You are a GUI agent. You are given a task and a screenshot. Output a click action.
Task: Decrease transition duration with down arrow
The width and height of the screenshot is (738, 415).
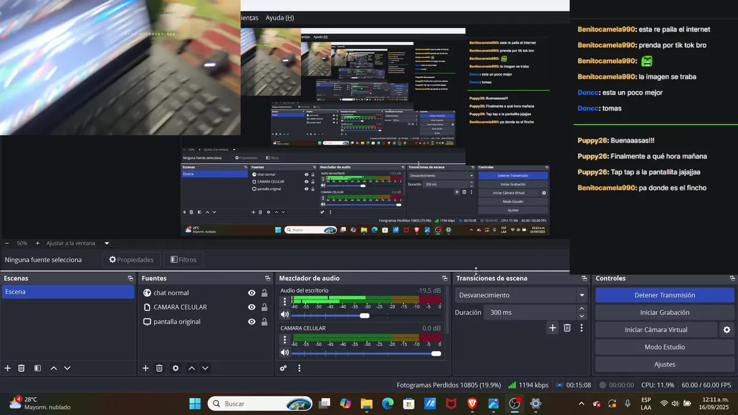point(581,316)
